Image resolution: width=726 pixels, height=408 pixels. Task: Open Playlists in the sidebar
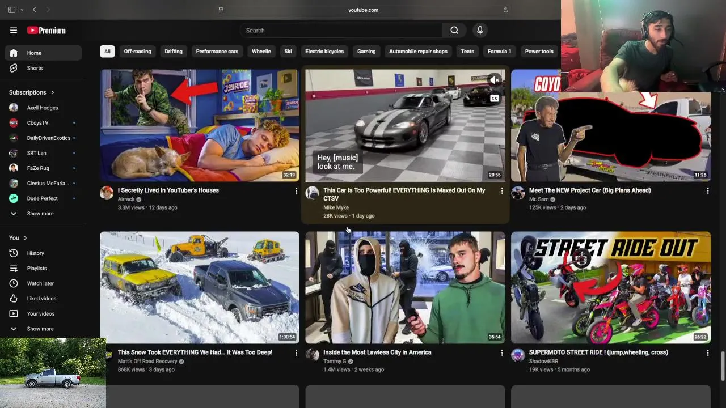43,268
